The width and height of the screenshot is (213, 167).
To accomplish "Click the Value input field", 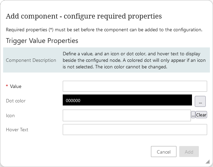I will tap(135, 86).
